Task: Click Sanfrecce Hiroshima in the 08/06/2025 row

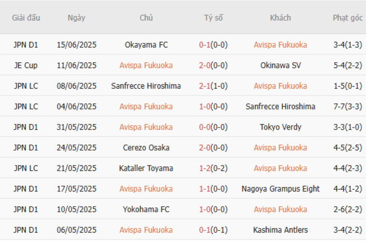Action: pos(146,86)
